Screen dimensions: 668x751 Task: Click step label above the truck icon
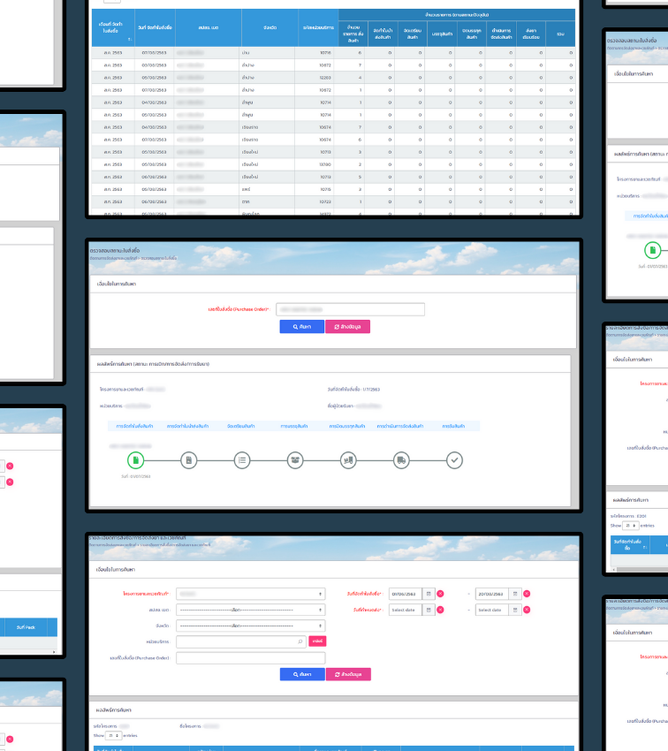click(x=400, y=426)
